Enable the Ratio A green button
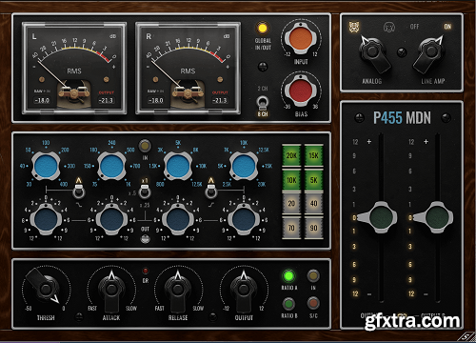476x343 pixels. click(288, 276)
